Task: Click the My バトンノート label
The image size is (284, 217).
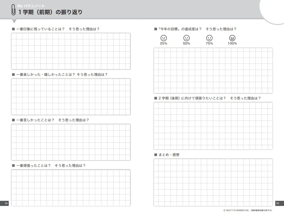Action: coord(31,6)
